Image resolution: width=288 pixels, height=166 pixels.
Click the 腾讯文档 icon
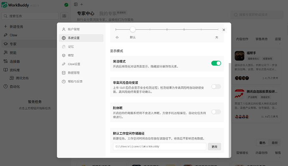tap(12, 78)
